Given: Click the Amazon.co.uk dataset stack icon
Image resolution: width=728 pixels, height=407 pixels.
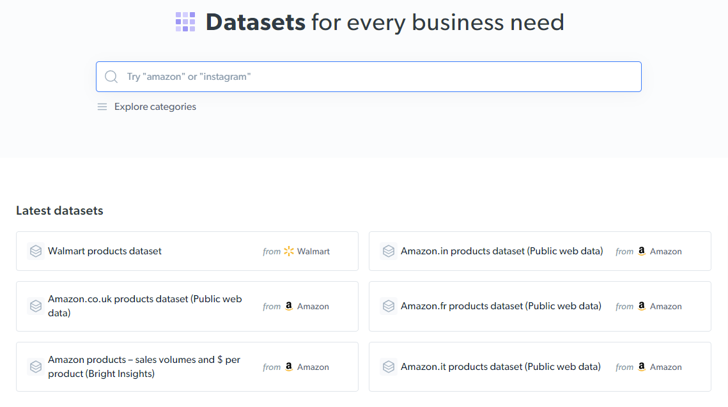Looking at the screenshot, I should pyautogui.click(x=36, y=306).
